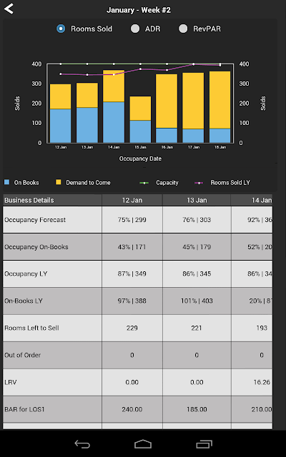Screen dimensions: 286x457
Task: Select the Rooms Sold radio button
Action: [x=61, y=29]
